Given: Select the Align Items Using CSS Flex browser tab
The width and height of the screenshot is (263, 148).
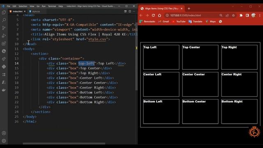Looking at the screenshot, I should tap(161, 8).
